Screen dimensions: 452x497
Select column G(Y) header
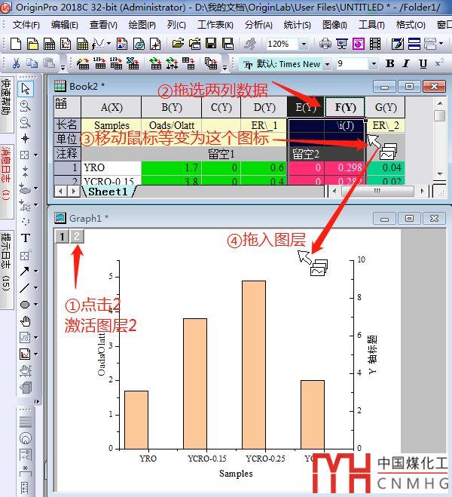(x=386, y=107)
